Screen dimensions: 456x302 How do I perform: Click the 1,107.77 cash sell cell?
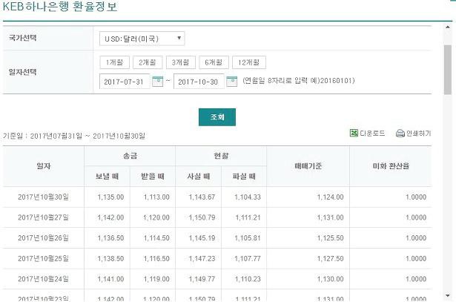[x=244, y=258]
